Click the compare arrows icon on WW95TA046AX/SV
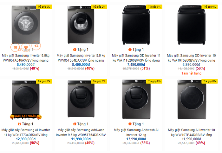The height and width of the screenshot is (153, 222). [36, 47]
